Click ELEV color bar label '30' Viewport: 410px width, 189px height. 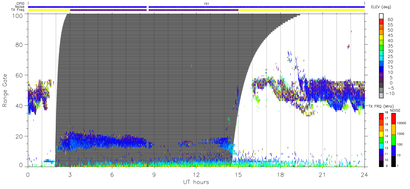(390, 51)
